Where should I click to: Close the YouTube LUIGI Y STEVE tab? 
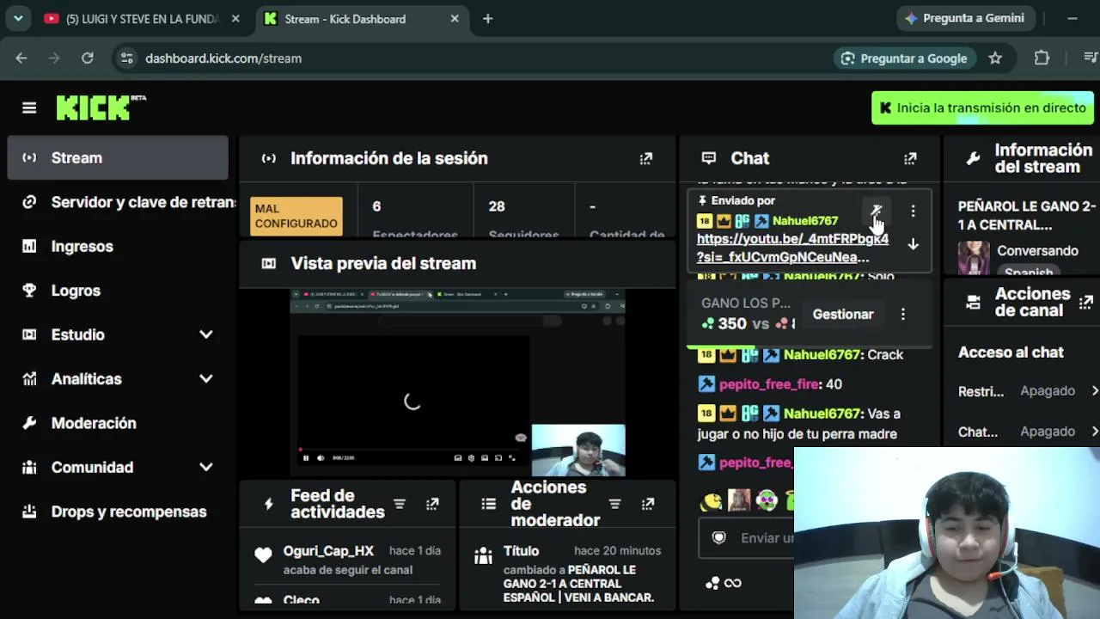point(235,19)
